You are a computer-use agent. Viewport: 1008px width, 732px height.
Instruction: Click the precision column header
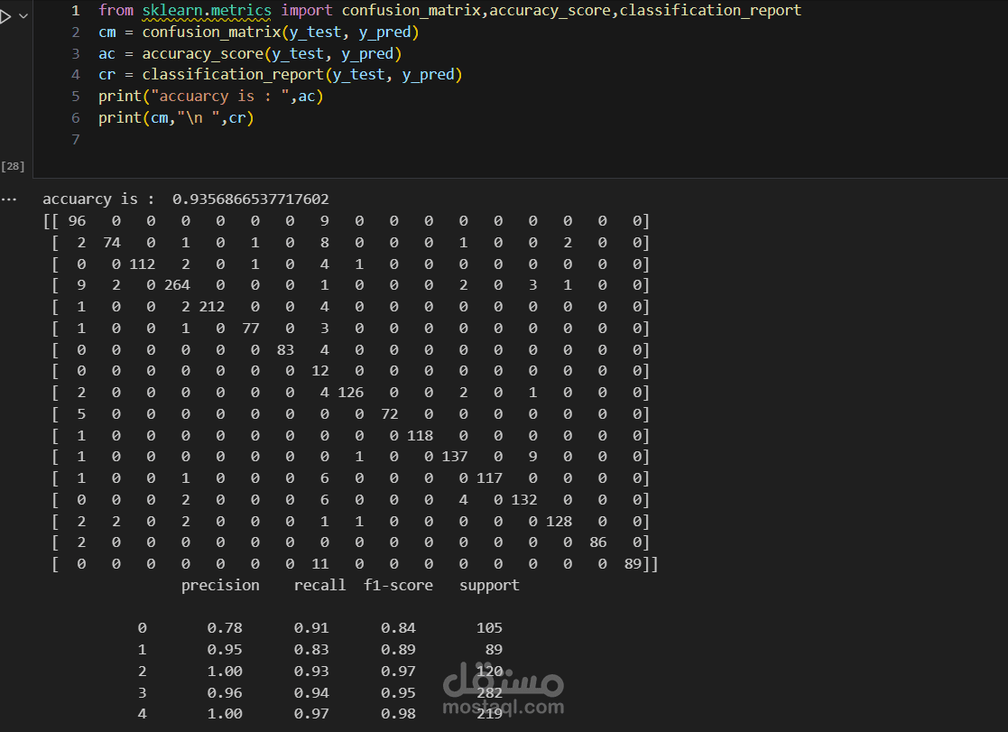pyautogui.click(x=220, y=586)
